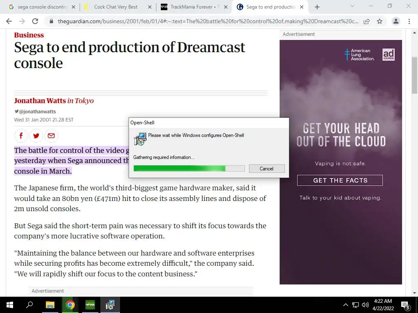Click the page vertical scrollbar thumb

click(414, 75)
